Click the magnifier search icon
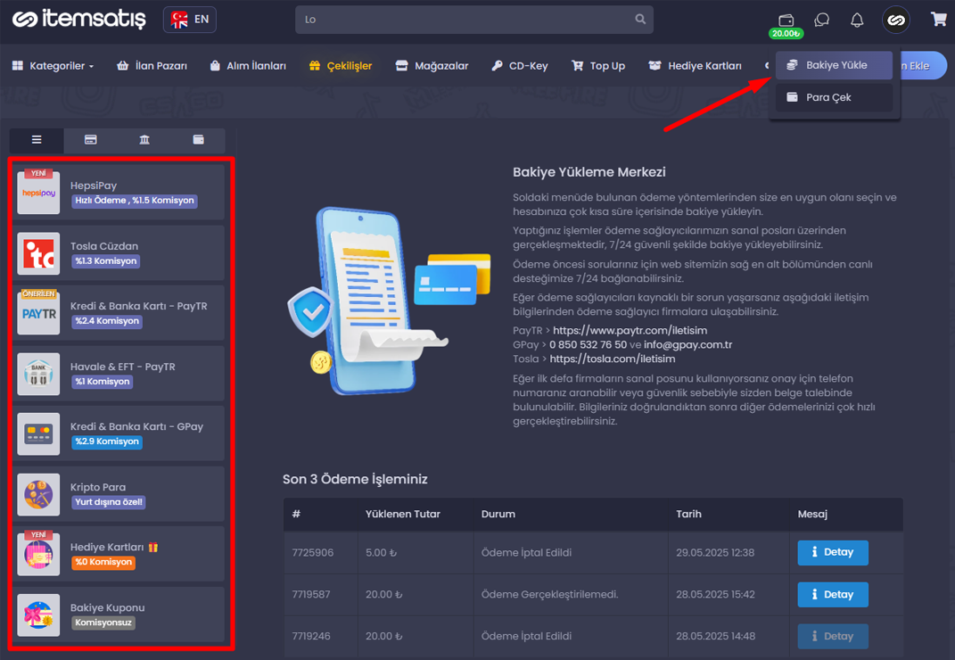955x660 pixels. point(640,20)
